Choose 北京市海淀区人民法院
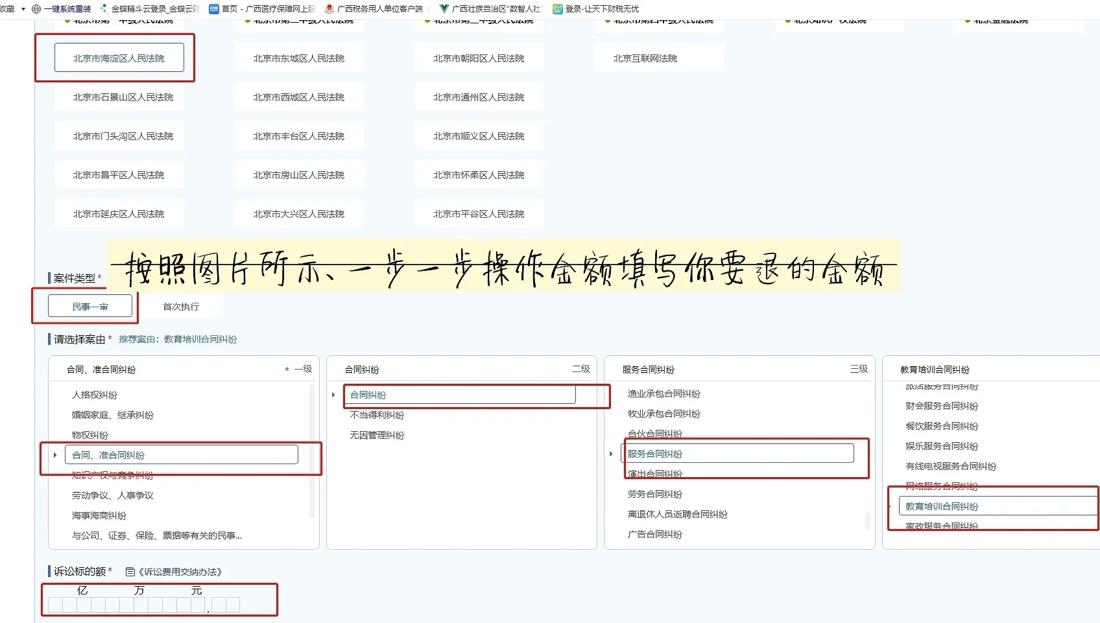Screen dimensions: 1100x623 coord(119,58)
